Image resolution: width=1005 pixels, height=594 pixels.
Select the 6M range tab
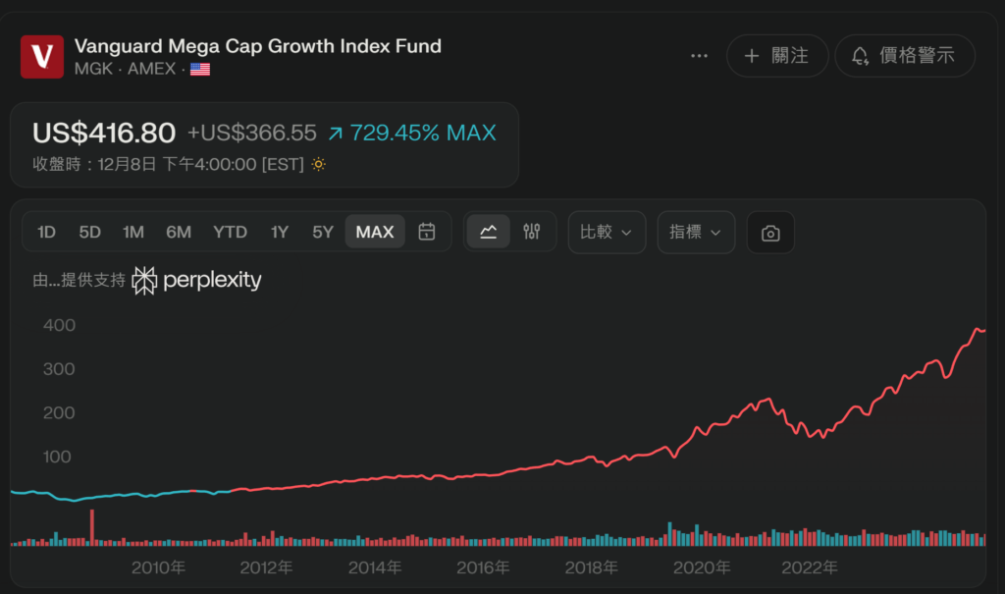pyautogui.click(x=179, y=232)
